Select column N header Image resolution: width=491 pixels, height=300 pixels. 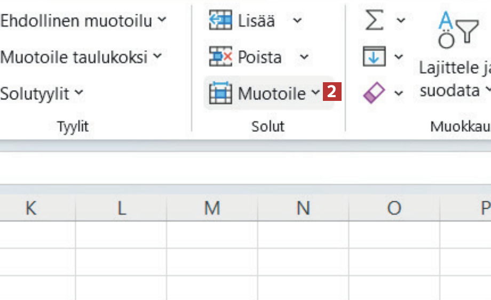coord(303,209)
